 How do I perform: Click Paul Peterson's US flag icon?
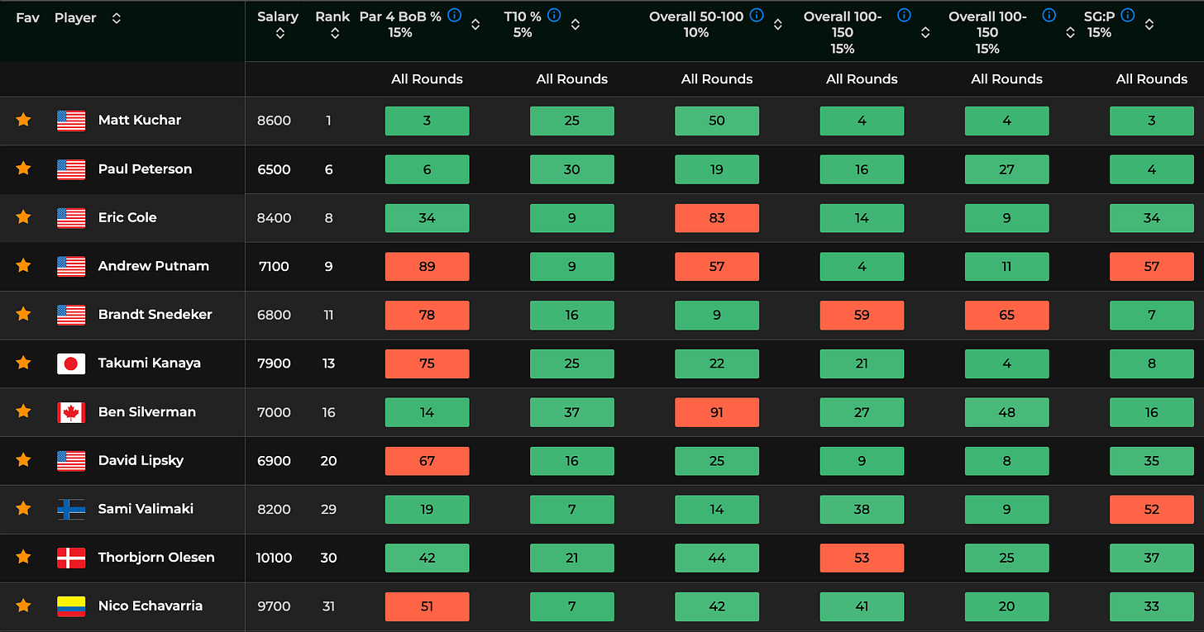[71, 169]
